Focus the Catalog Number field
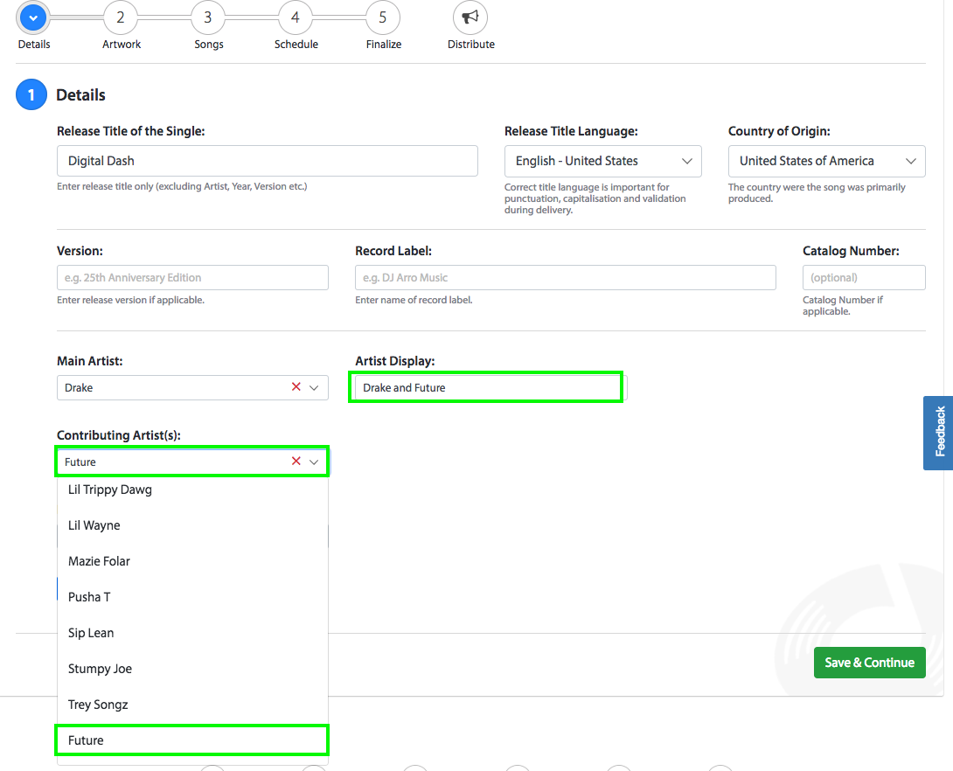 [864, 278]
